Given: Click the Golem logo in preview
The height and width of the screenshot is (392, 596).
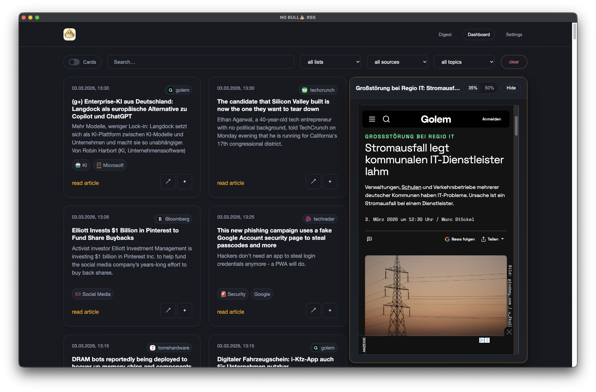Looking at the screenshot, I should [436, 119].
